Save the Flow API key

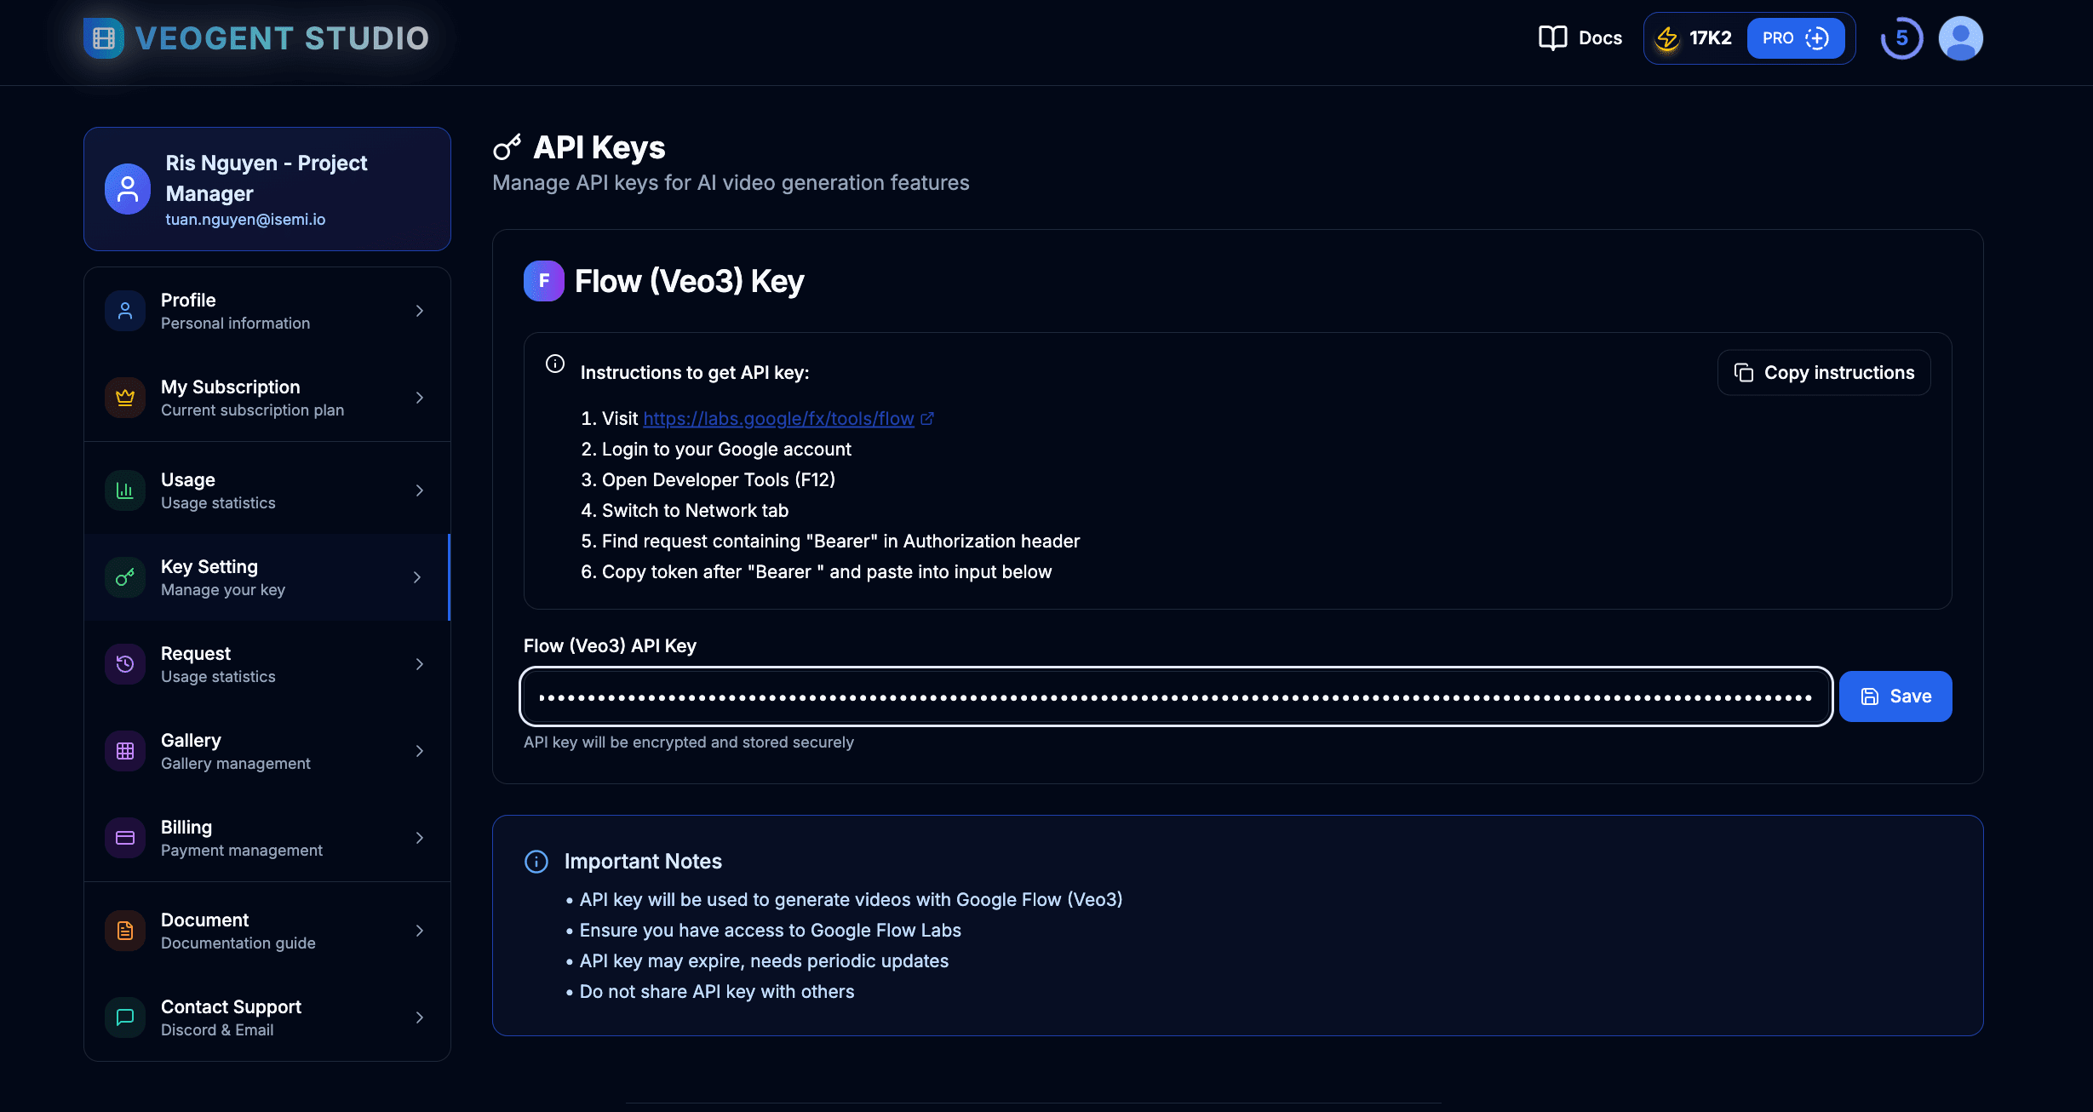(1895, 696)
